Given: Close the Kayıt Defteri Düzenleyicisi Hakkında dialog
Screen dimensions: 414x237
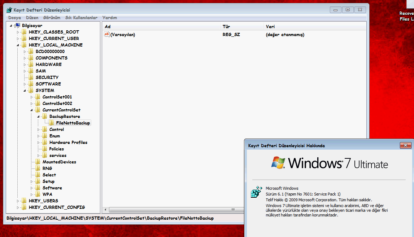Looking at the screenshot, I should pos(406,145).
